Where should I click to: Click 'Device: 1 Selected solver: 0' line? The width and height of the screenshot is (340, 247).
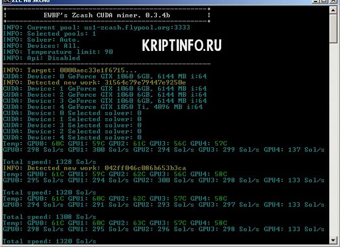tap(72, 119)
